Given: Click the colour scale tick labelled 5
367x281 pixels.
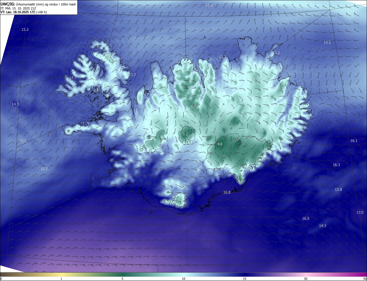Looking at the screenshot, I should click(x=122, y=279).
